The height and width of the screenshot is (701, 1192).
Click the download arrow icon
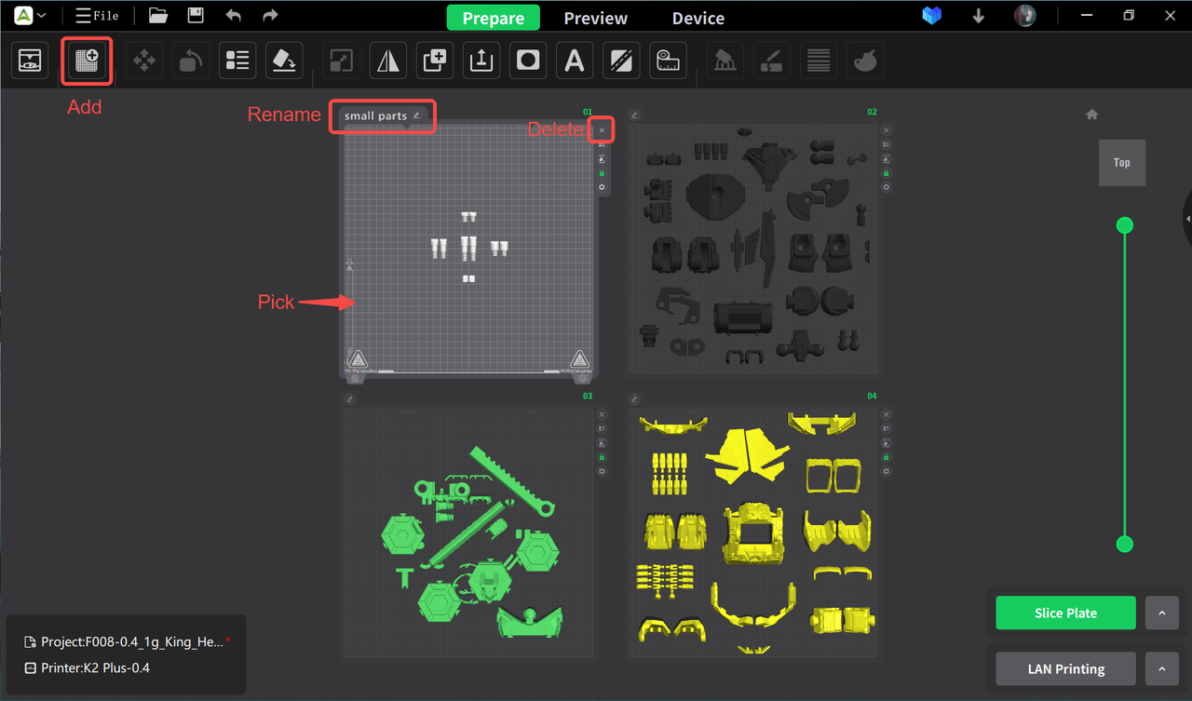(x=978, y=16)
